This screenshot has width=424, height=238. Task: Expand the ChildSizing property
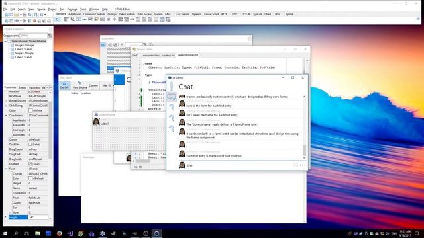pyautogui.click(x=7, y=106)
